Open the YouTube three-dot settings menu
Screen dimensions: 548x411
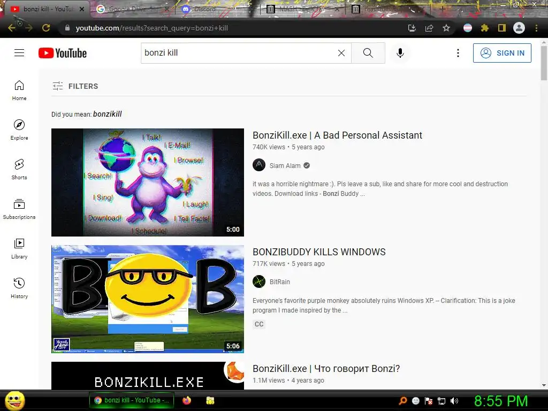click(458, 53)
